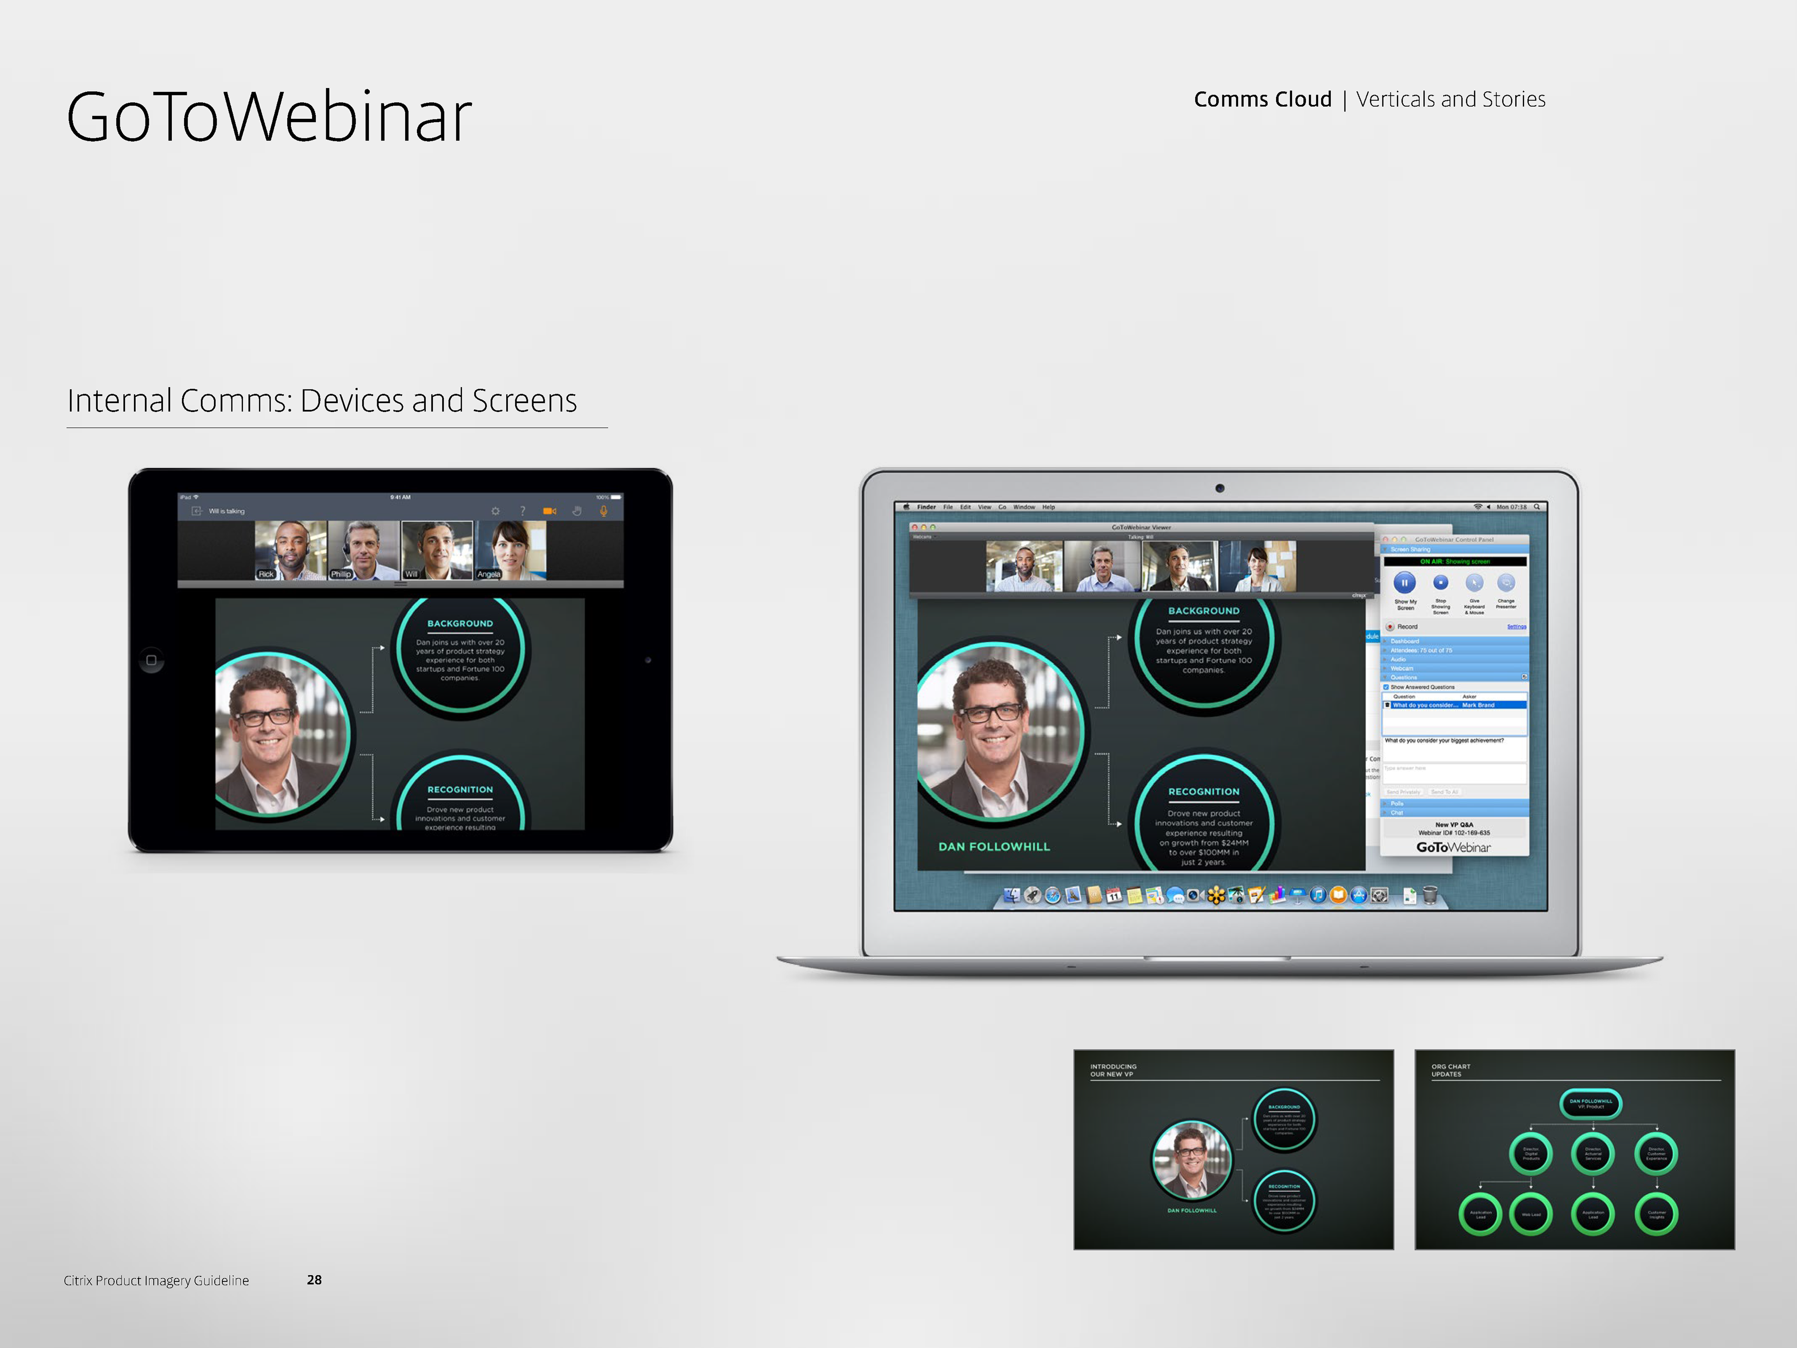The image size is (1797, 1348).
Task: Uncheck Show Answered Questions
Action: 1386,688
